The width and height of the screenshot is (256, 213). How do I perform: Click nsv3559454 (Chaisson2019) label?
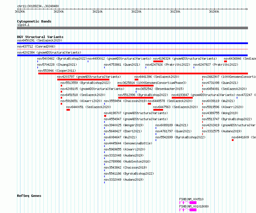(x=125, y=101)
